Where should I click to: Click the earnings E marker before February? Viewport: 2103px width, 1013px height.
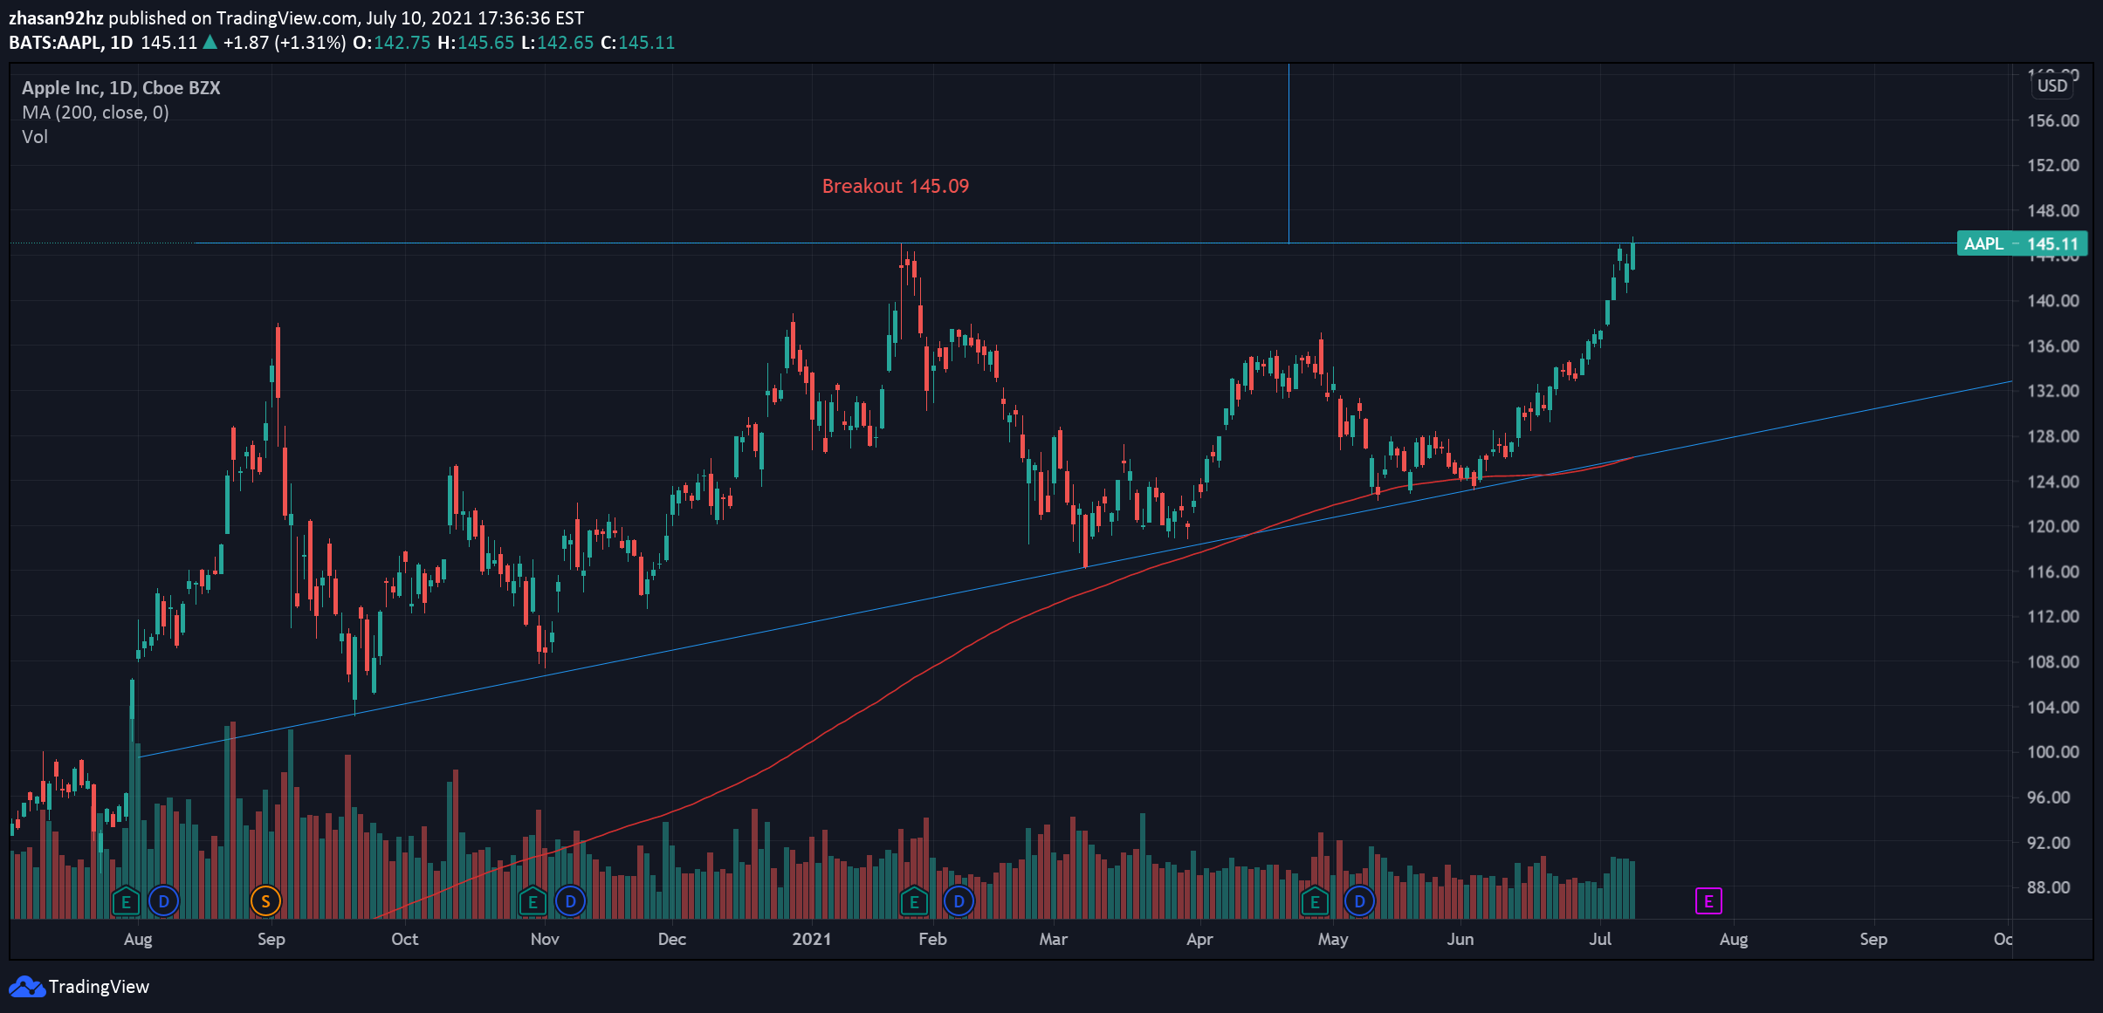pos(913,901)
